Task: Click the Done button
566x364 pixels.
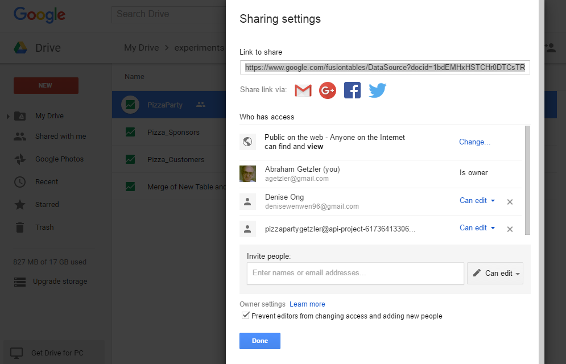Action: (x=260, y=341)
